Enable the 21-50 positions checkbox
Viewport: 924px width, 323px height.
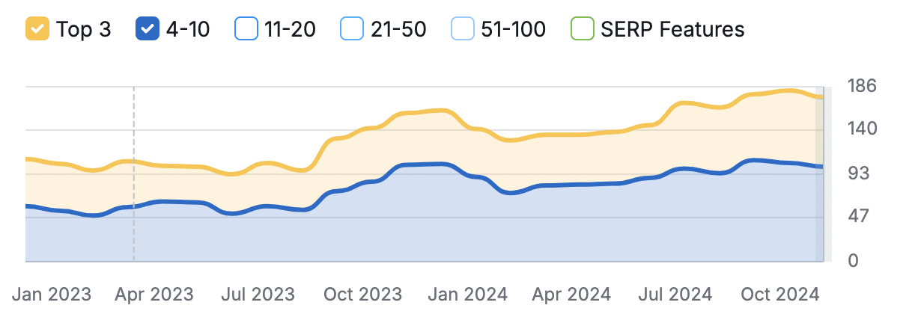click(352, 30)
